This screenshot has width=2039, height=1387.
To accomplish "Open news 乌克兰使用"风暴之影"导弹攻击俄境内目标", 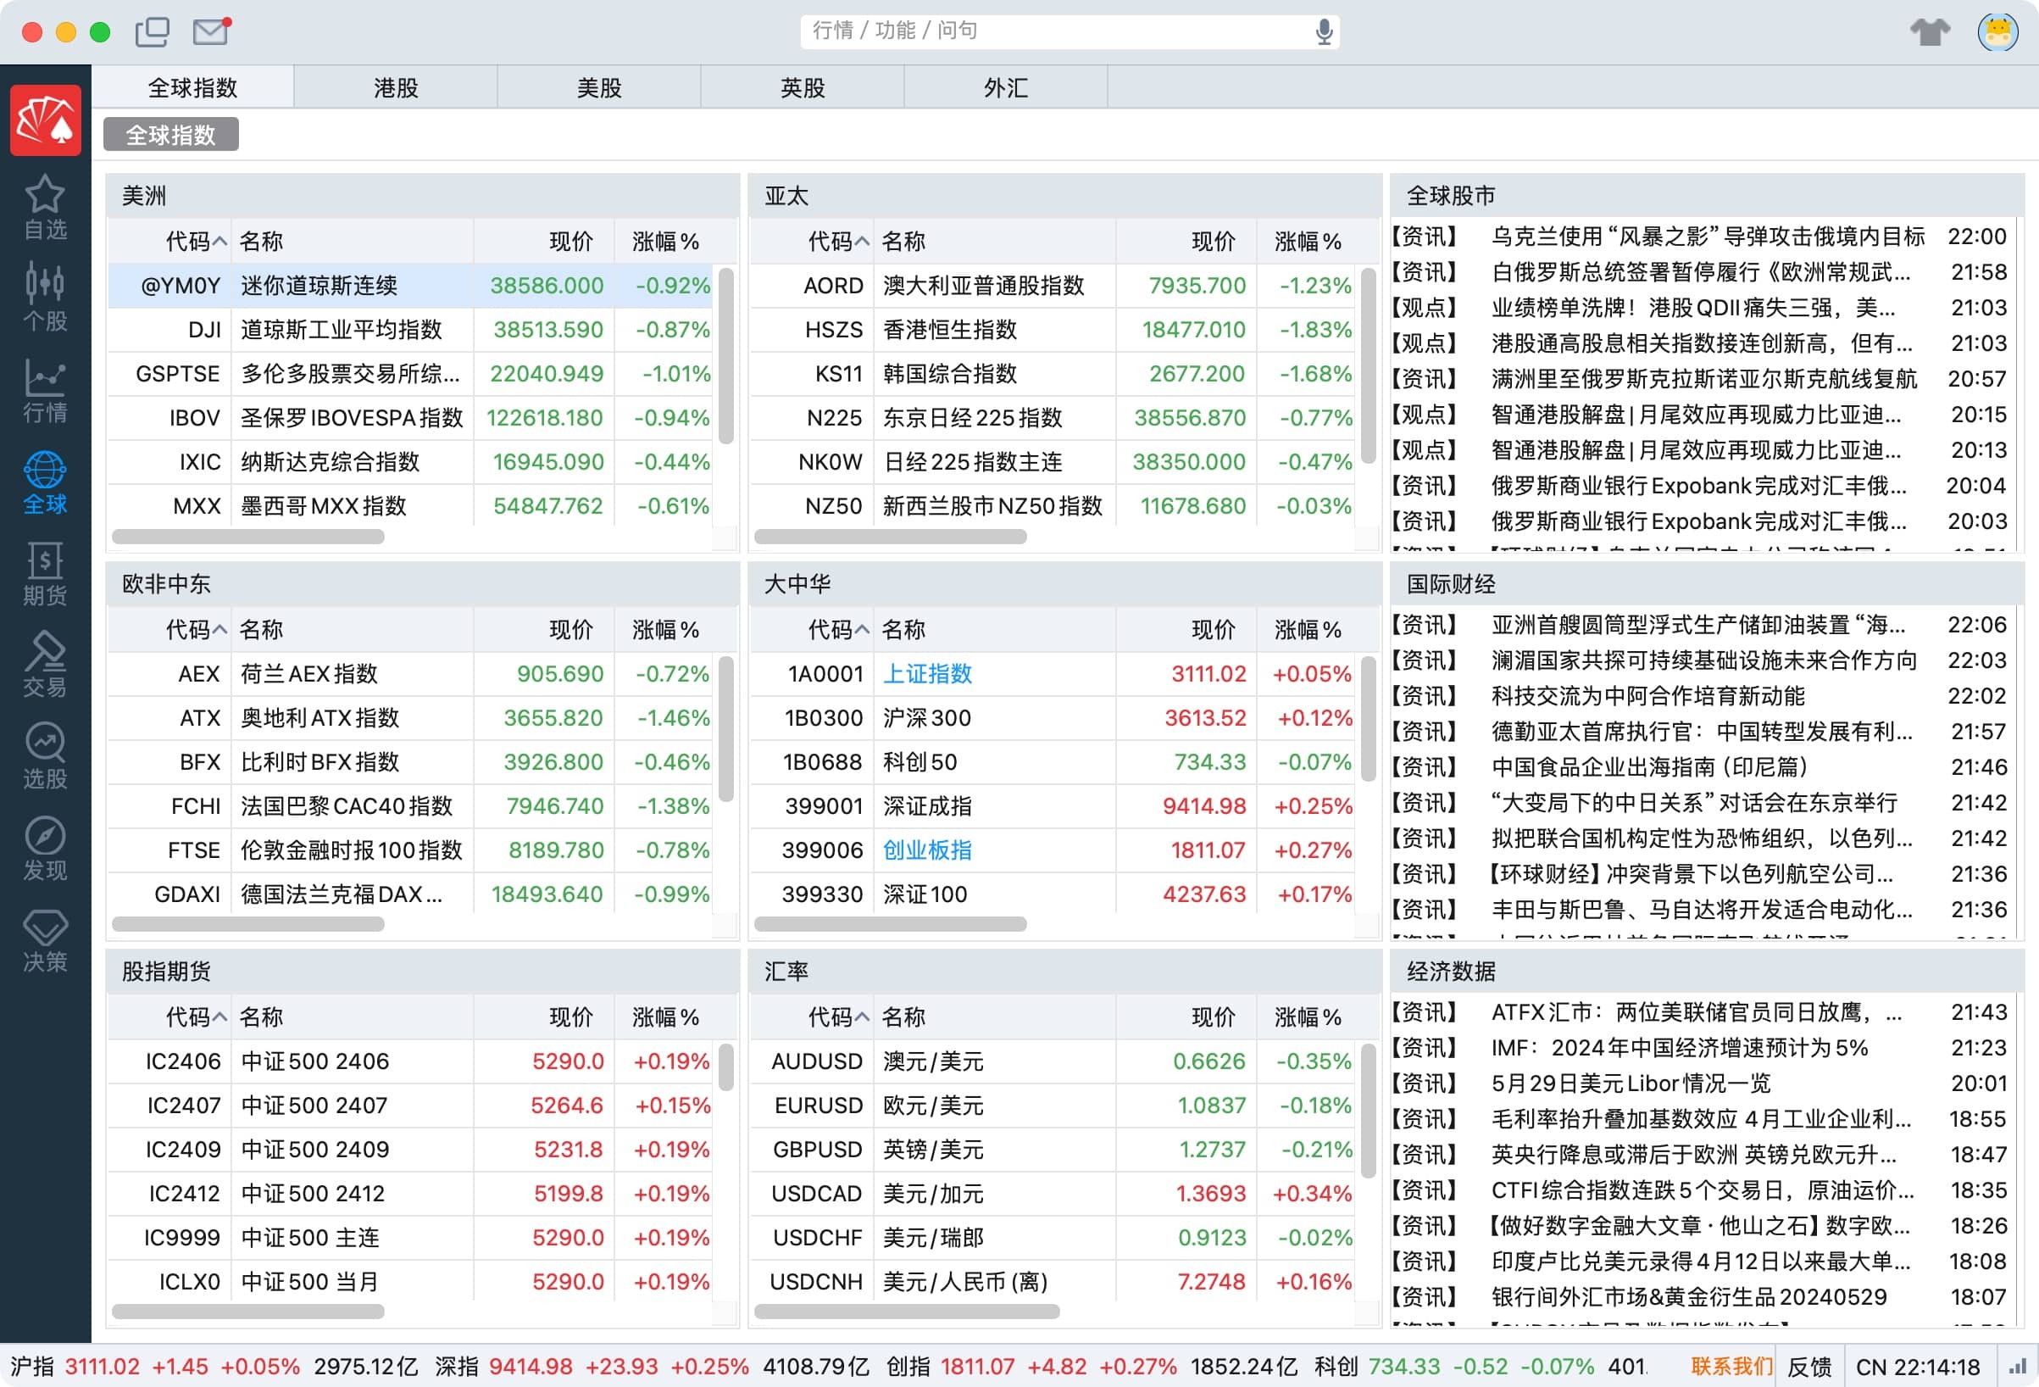I will (x=1708, y=237).
